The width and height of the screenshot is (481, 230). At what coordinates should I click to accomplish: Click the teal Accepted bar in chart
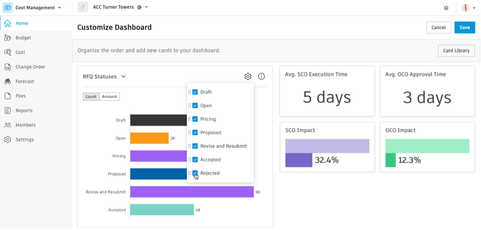tap(162, 210)
